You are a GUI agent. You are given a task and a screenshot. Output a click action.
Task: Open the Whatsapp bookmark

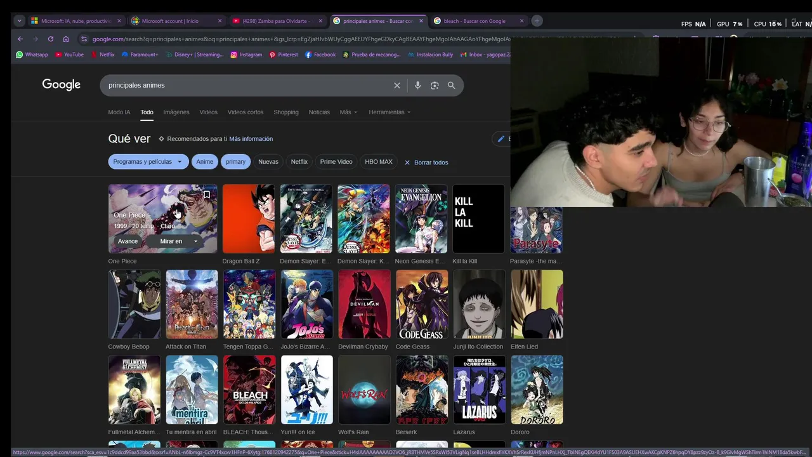(x=32, y=55)
